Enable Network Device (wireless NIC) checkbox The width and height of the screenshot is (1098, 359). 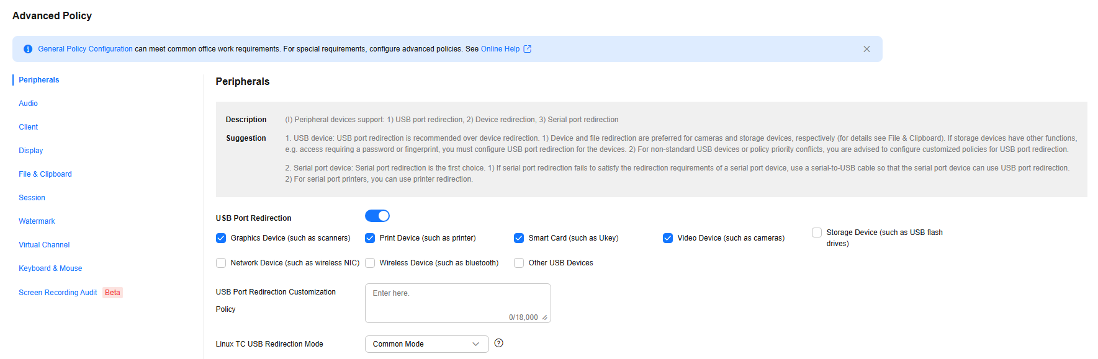click(x=221, y=263)
